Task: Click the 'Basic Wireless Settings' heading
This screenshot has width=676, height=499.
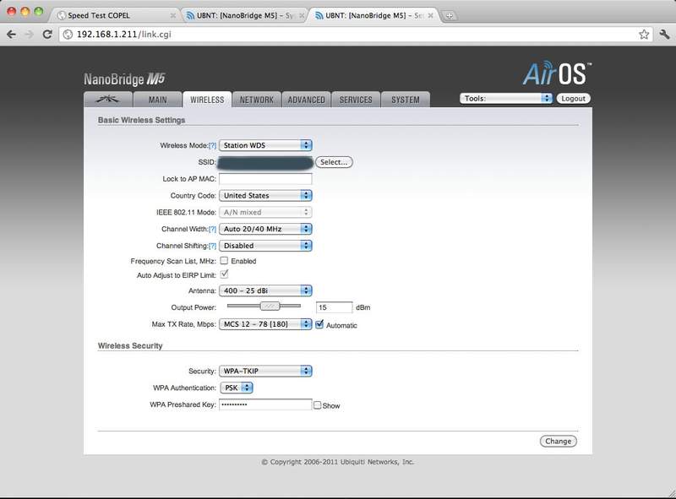Action: point(141,120)
